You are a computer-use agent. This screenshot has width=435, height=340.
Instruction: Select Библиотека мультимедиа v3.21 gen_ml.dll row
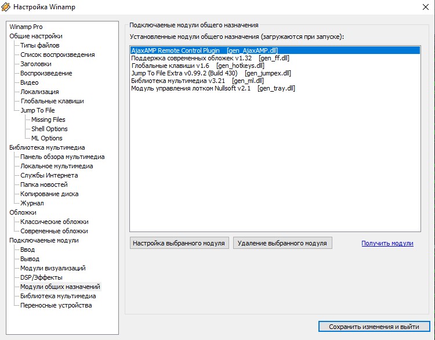pos(275,81)
